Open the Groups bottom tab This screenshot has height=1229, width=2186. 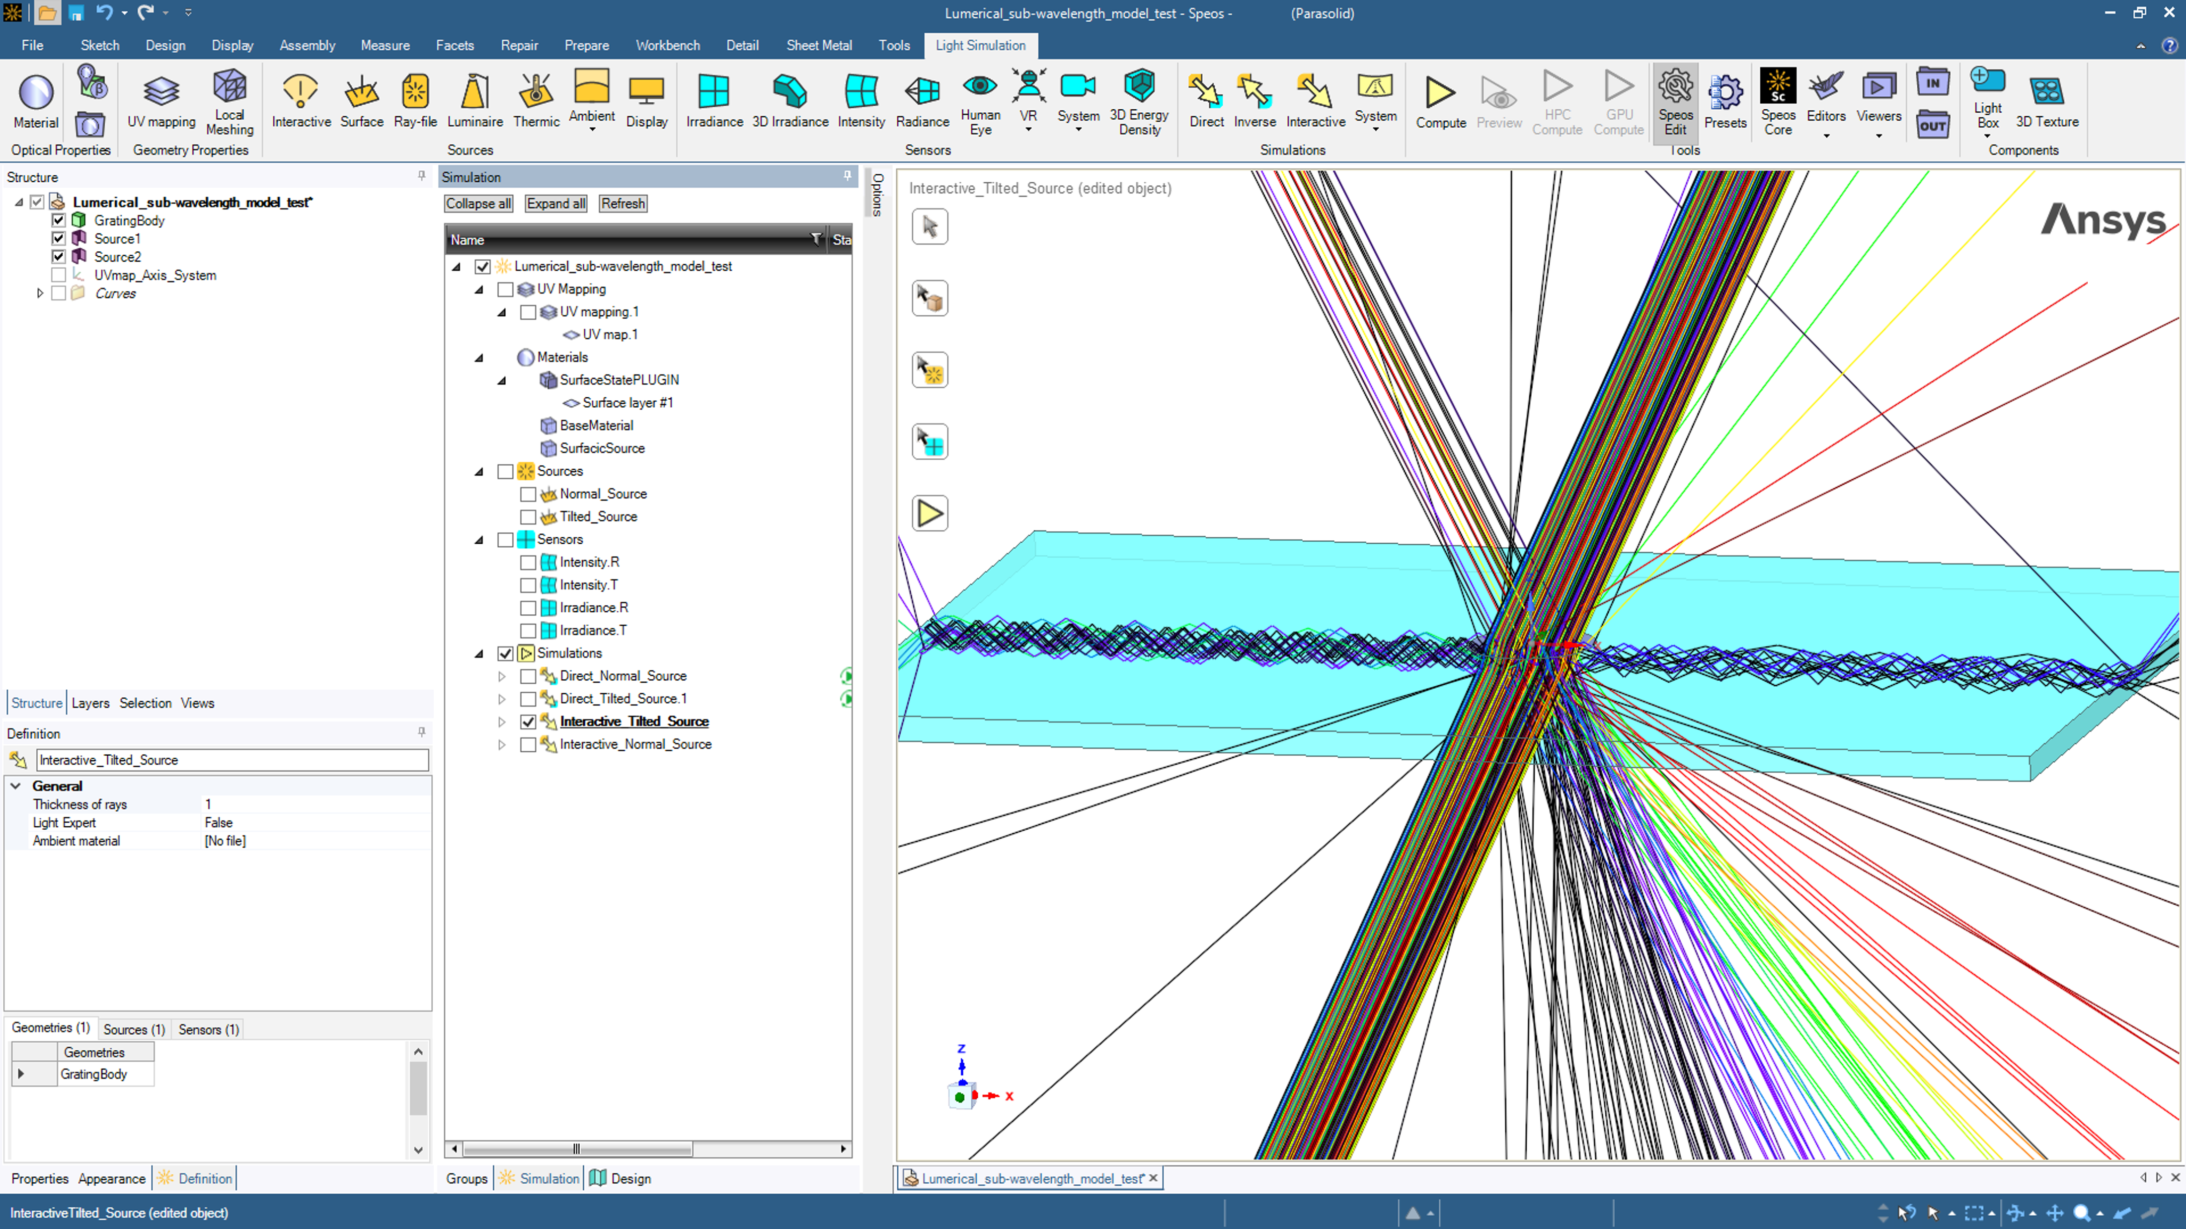coord(467,1179)
